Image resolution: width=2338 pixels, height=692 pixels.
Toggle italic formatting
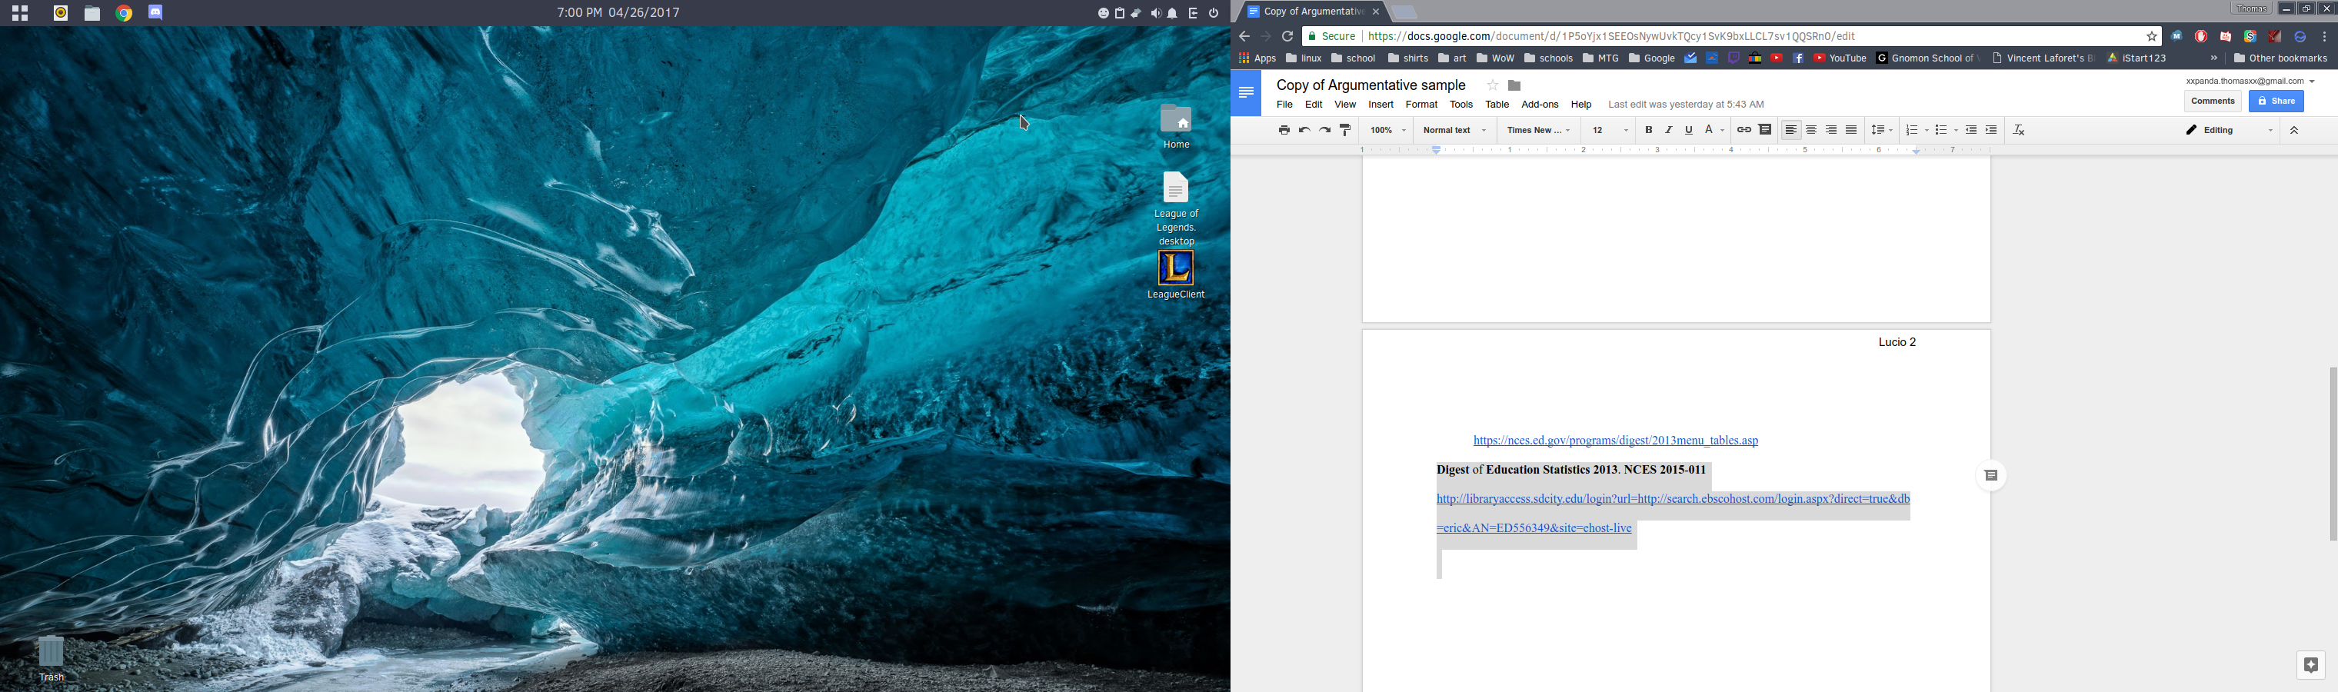pos(1668,130)
